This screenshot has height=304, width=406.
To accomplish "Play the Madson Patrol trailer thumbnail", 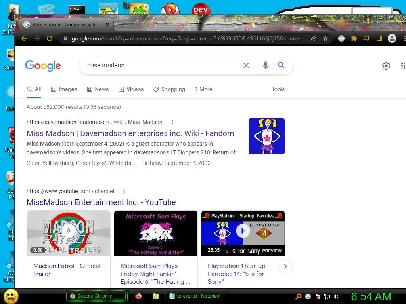I will click(69, 233).
